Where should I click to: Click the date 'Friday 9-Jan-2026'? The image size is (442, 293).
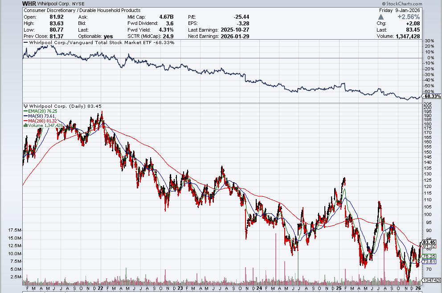pos(399,10)
